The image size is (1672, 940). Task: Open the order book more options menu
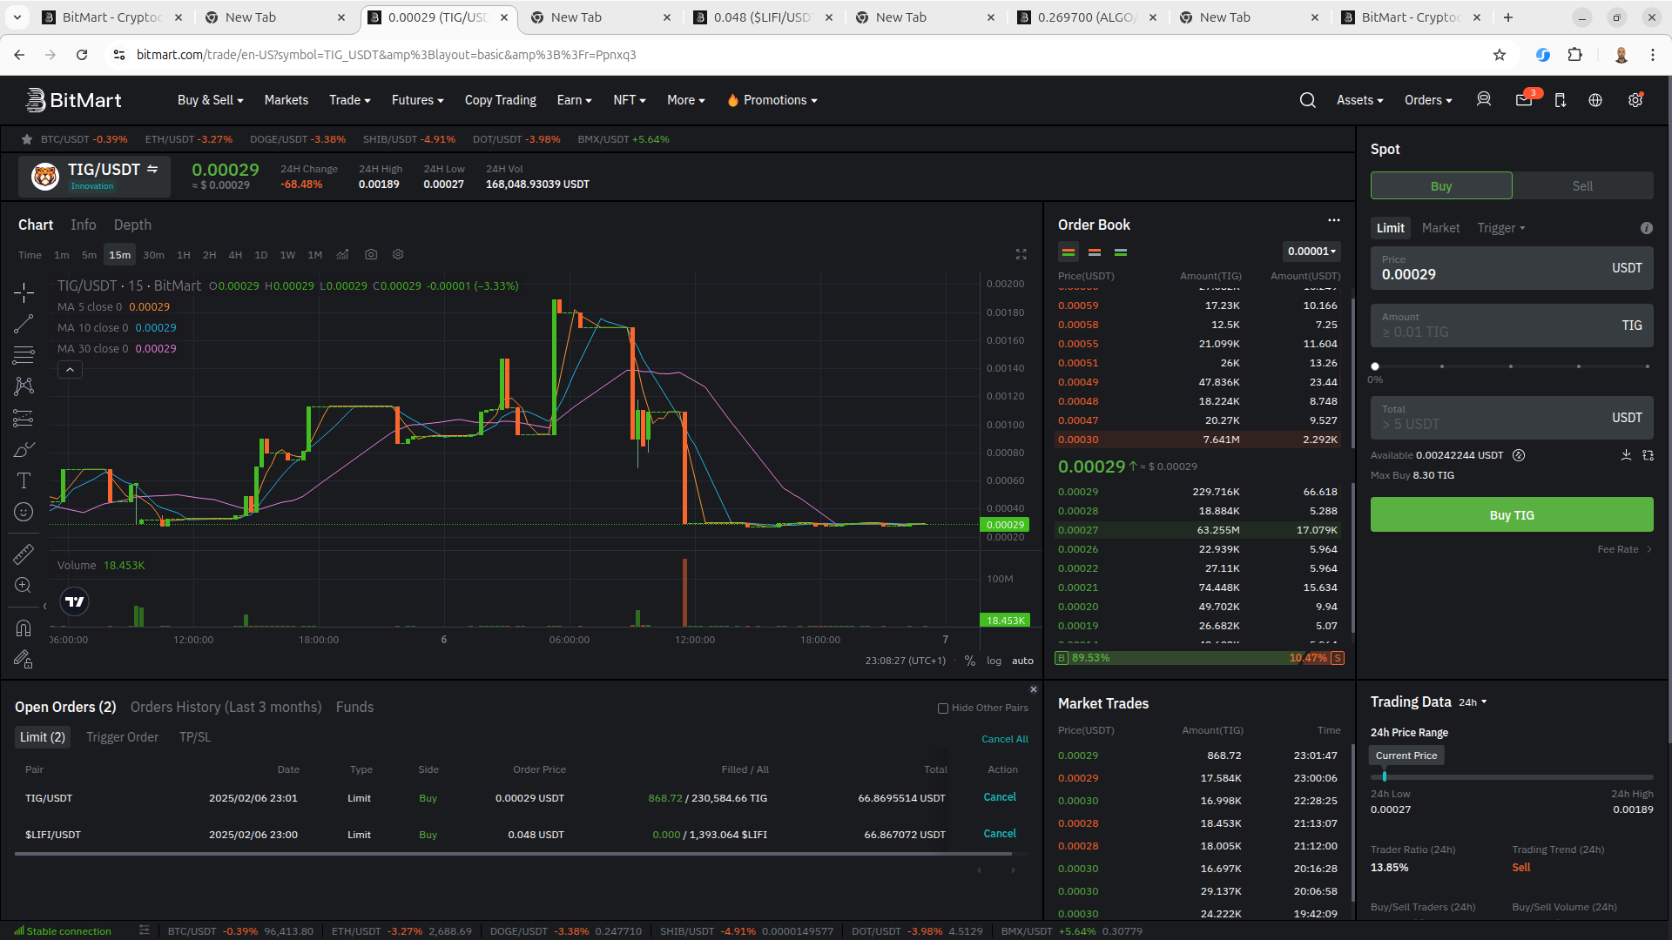tap(1333, 220)
